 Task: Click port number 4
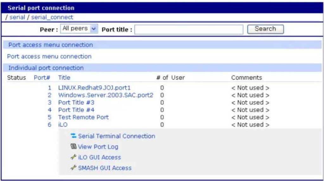point(50,110)
